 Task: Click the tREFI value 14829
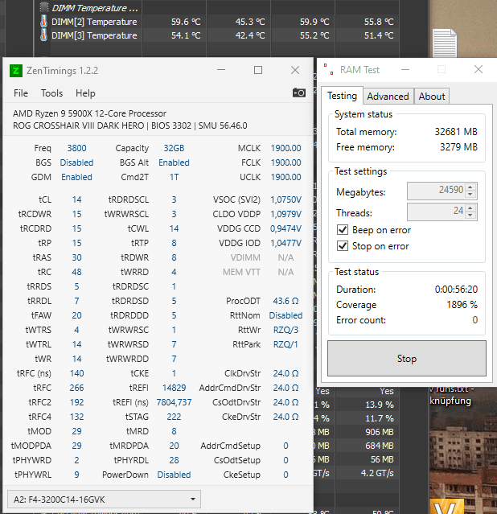click(174, 388)
